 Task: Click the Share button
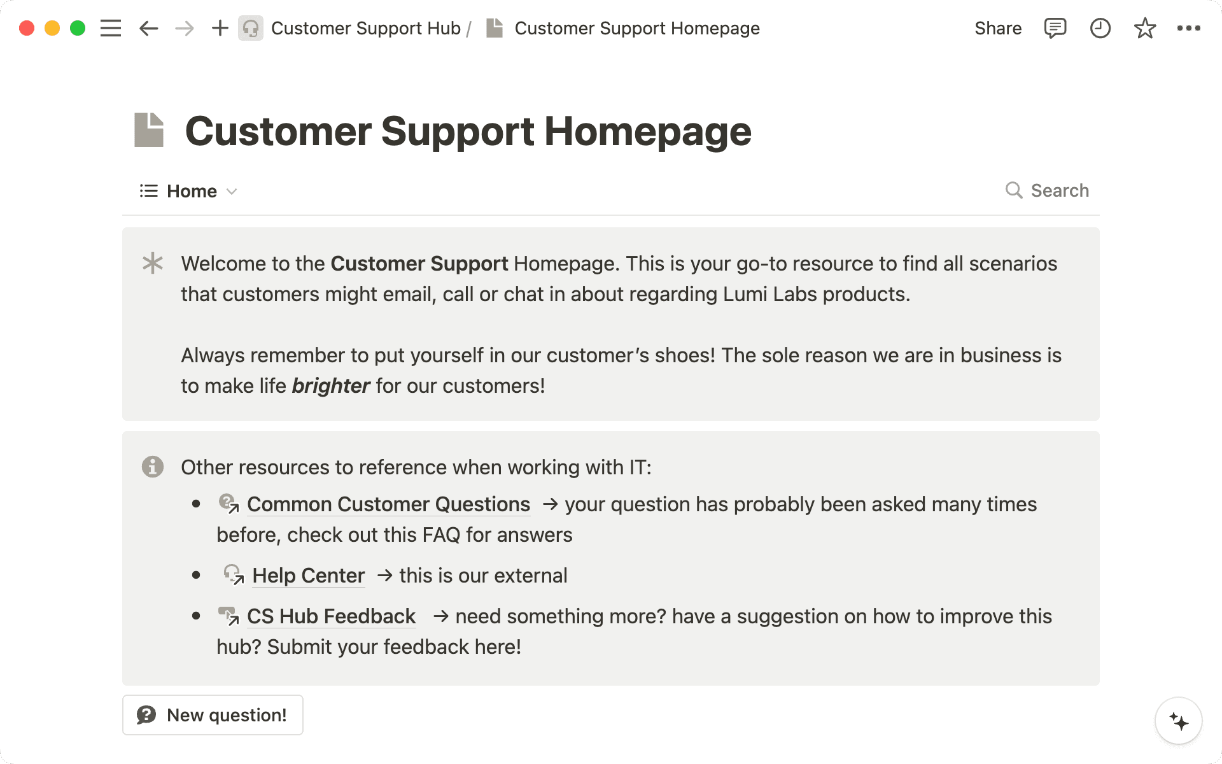[997, 29]
